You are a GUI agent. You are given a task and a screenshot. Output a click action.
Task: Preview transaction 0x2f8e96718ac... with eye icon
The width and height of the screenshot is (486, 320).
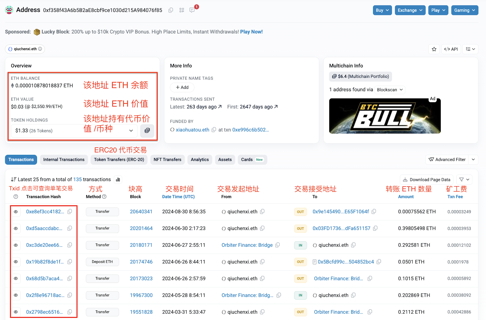(x=16, y=295)
